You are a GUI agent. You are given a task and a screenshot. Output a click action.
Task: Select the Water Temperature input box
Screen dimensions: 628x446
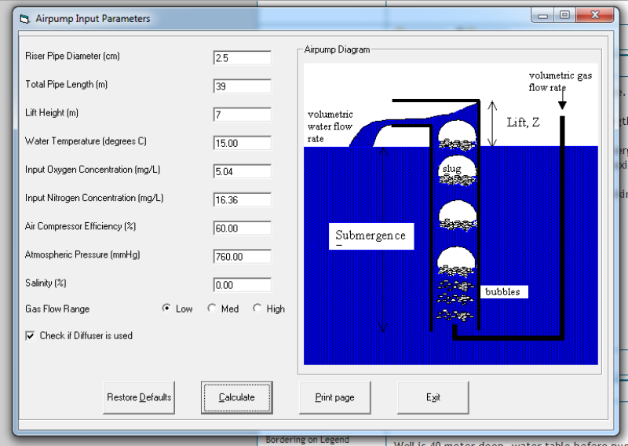[242, 143]
